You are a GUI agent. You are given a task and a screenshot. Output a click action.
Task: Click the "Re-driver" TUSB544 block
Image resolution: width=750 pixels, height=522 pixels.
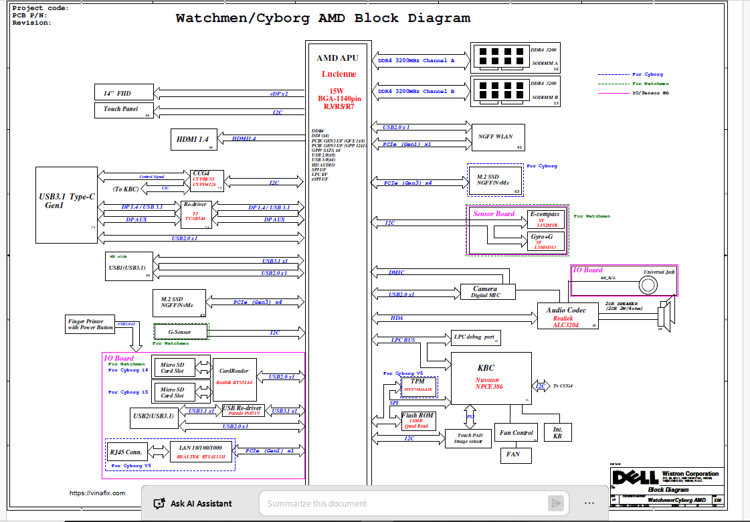pos(196,214)
